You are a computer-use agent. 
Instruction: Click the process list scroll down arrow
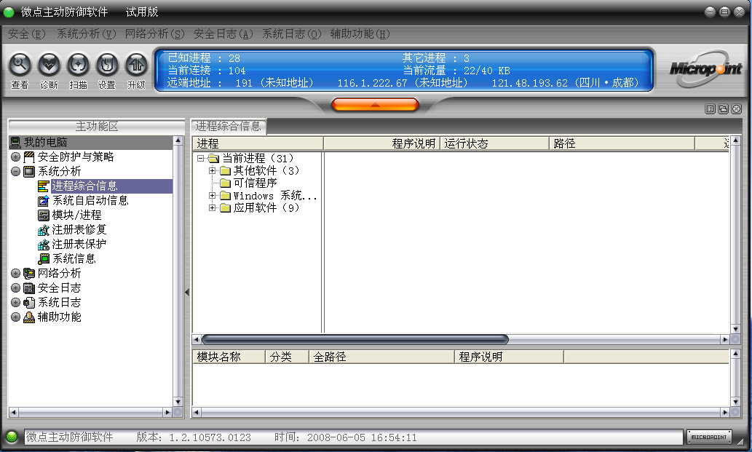735,329
